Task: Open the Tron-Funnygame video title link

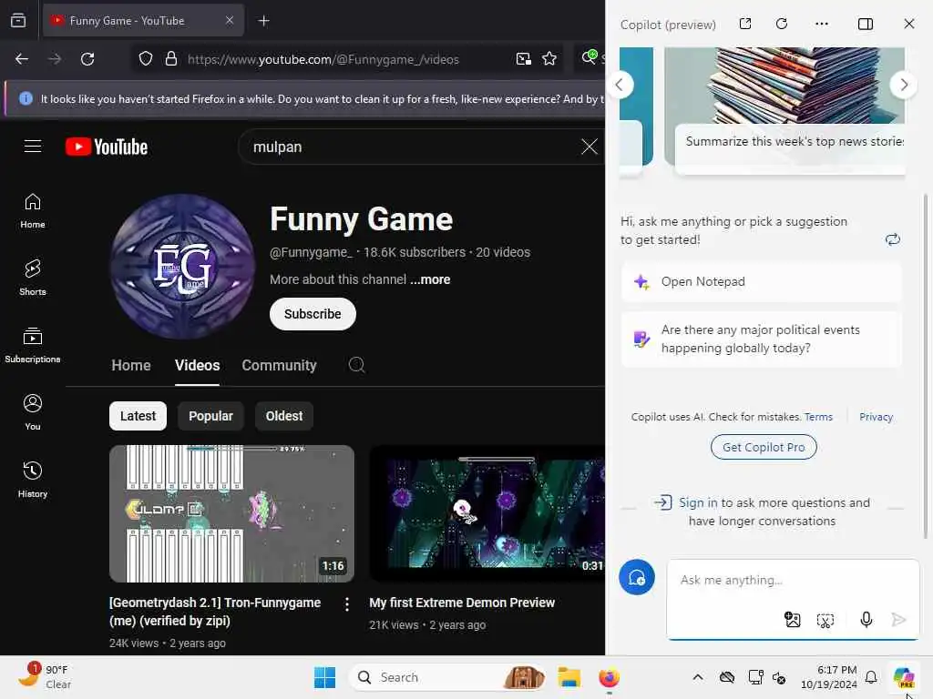Action: [x=215, y=611]
